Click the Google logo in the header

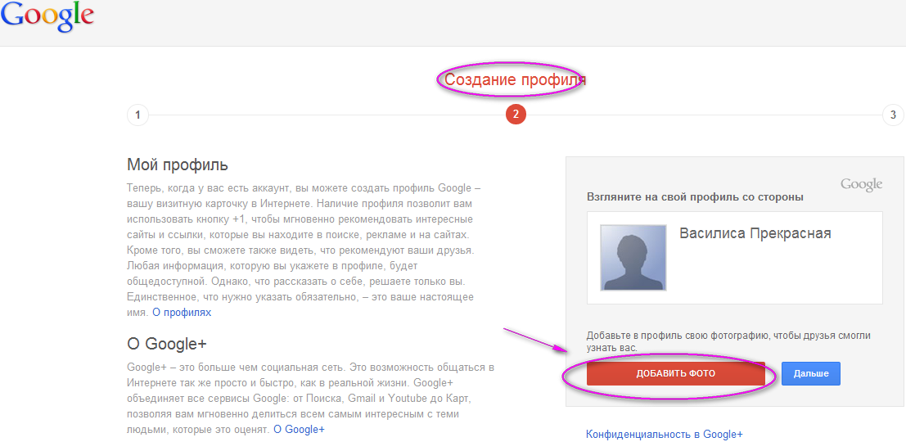coord(47,17)
